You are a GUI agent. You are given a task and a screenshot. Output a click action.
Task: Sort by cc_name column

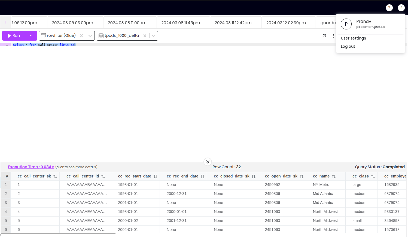click(334, 176)
